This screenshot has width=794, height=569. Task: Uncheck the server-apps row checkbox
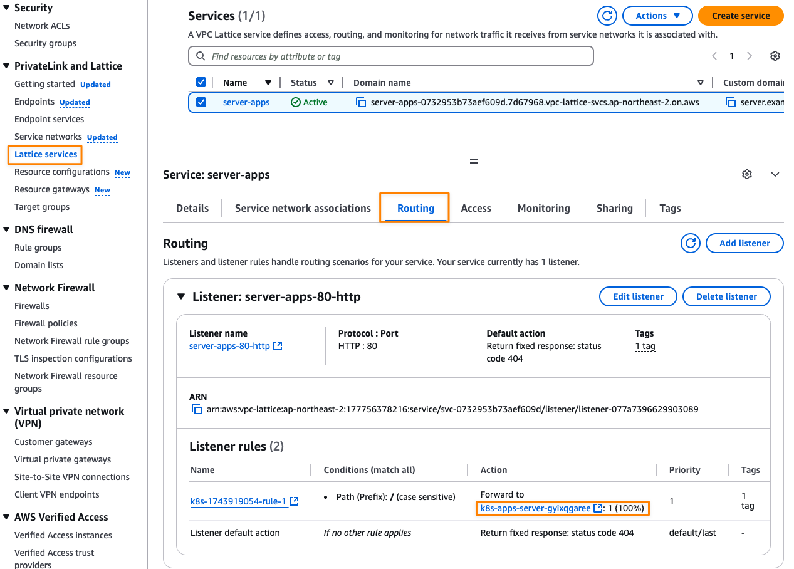[201, 102]
